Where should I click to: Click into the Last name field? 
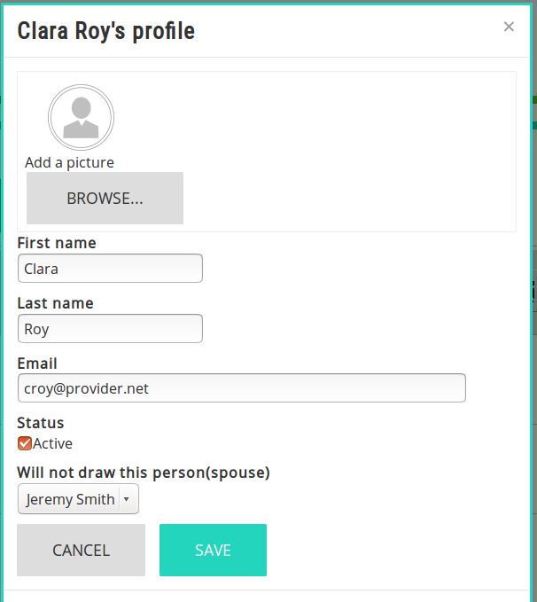pos(110,329)
